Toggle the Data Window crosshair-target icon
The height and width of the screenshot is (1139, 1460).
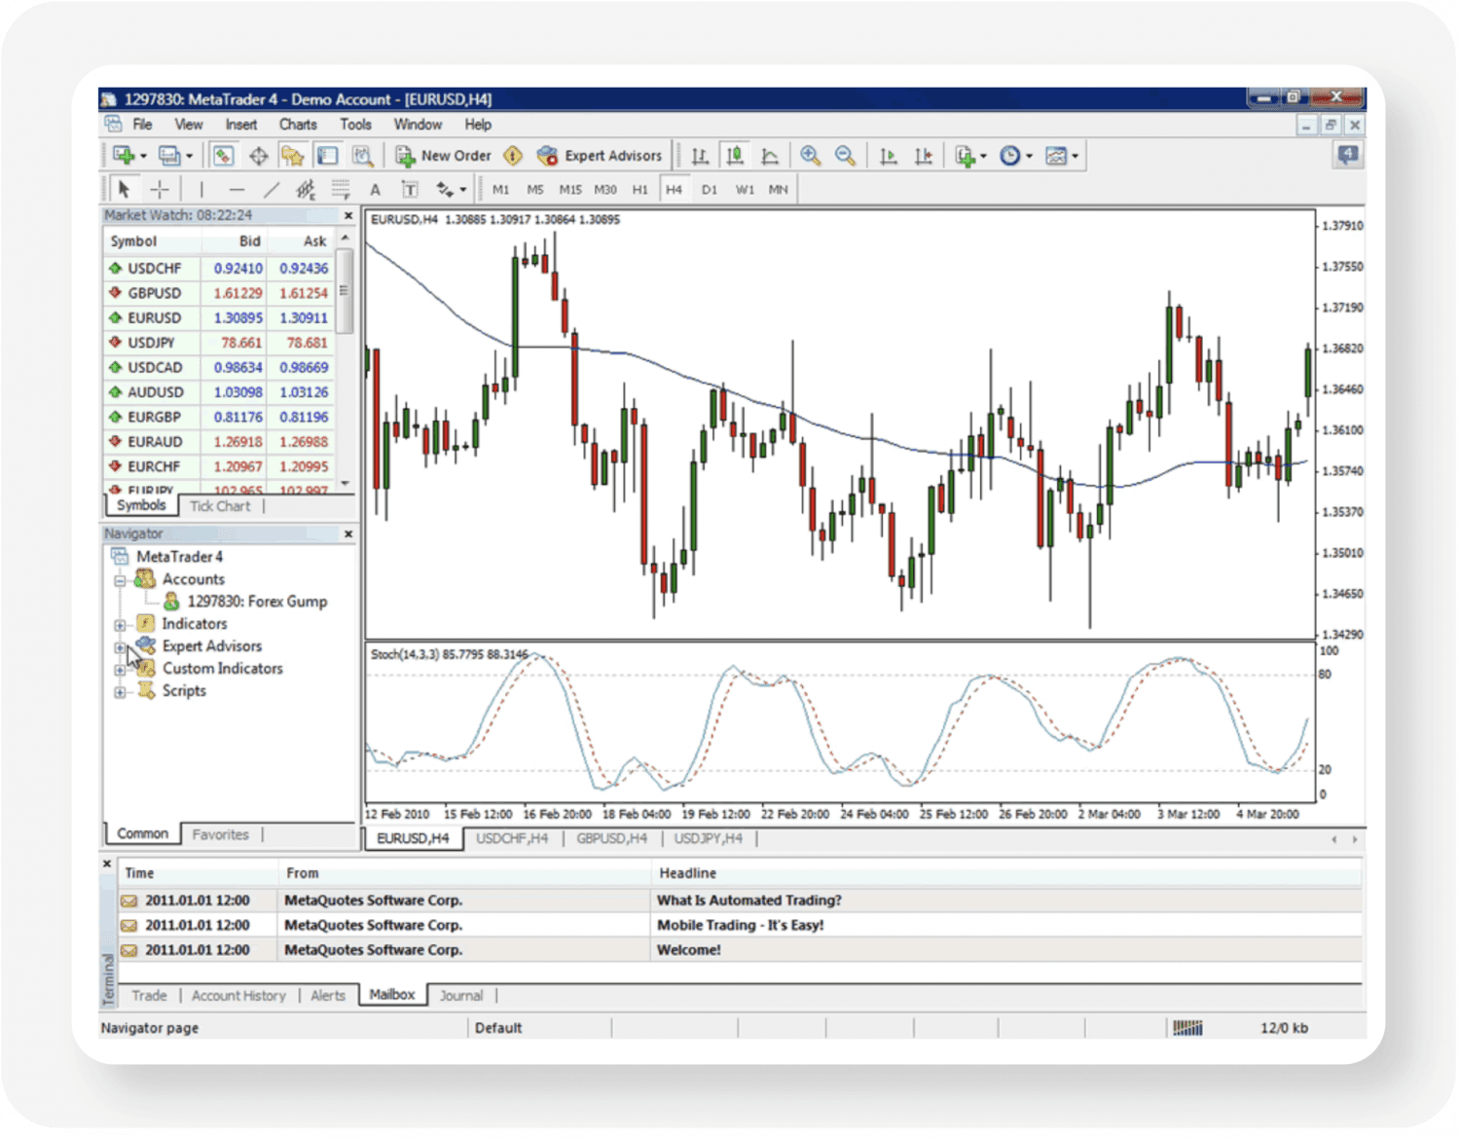[258, 156]
